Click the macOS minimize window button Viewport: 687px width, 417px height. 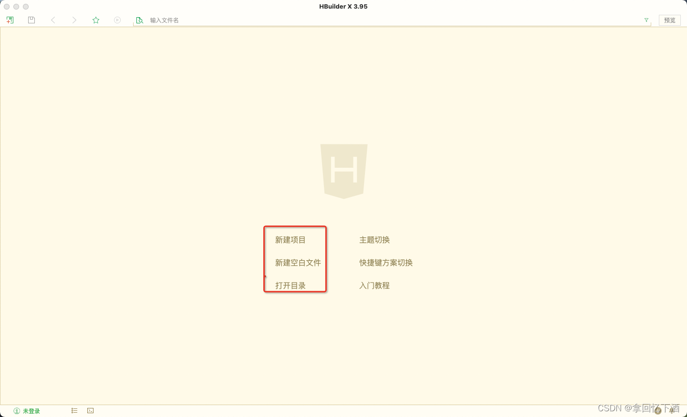16,7
